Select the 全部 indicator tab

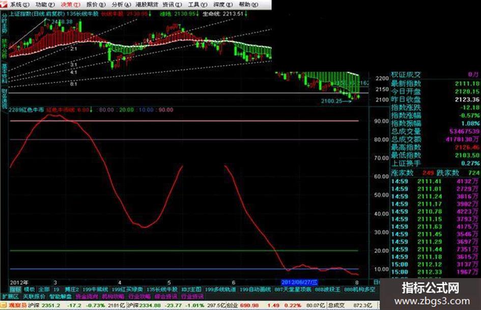[44, 290]
